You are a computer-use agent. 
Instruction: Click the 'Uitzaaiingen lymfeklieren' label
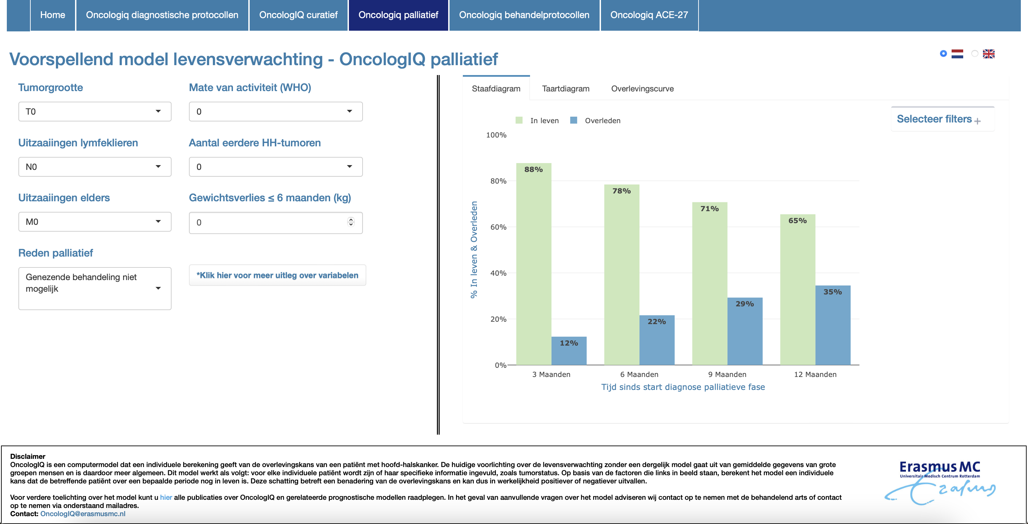[78, 143]
